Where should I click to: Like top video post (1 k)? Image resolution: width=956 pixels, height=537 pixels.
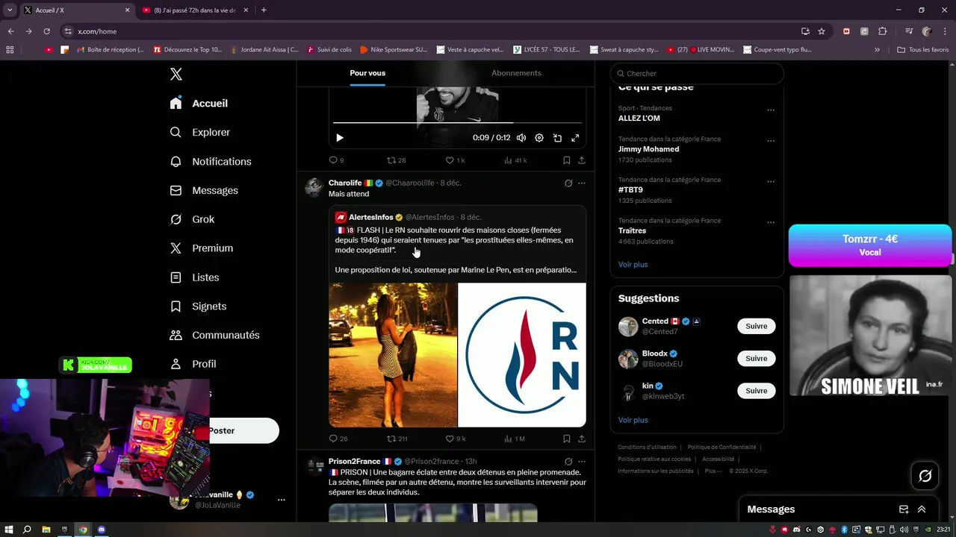(x=455, y=160)
